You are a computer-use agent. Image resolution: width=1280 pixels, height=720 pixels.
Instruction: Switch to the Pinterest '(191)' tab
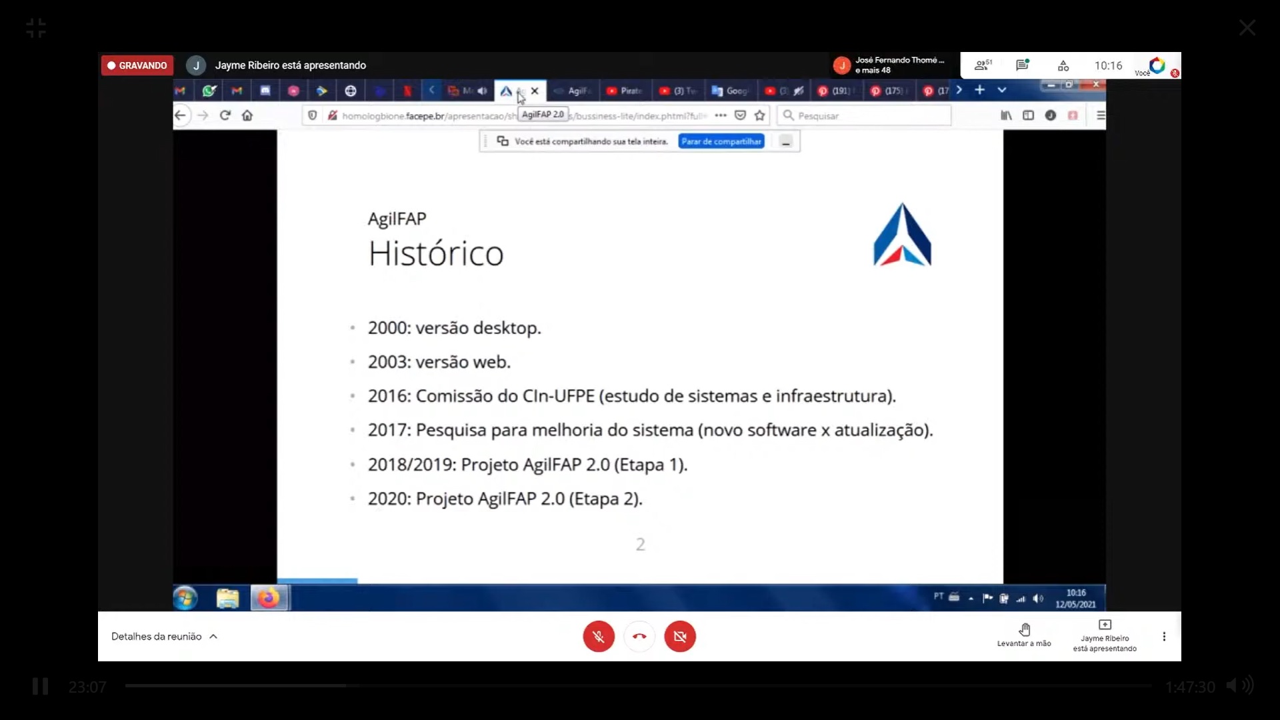[836, 91]
